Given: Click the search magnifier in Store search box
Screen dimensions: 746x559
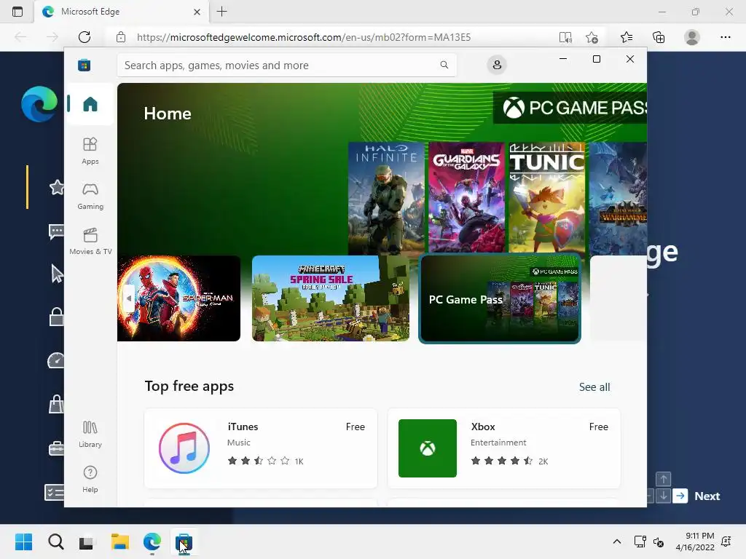Looking at the screenshot, I should [444, 65].
